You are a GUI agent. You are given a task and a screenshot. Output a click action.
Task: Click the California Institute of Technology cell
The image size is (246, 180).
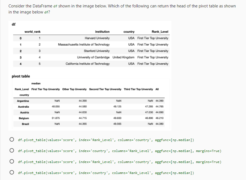point(88,64)
